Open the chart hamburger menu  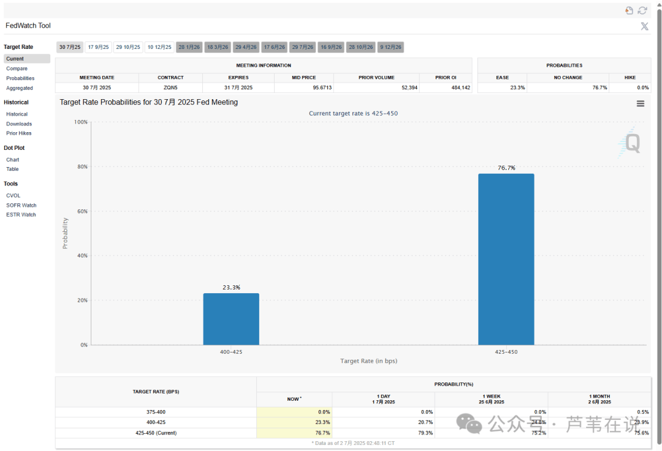click(640, 104)
